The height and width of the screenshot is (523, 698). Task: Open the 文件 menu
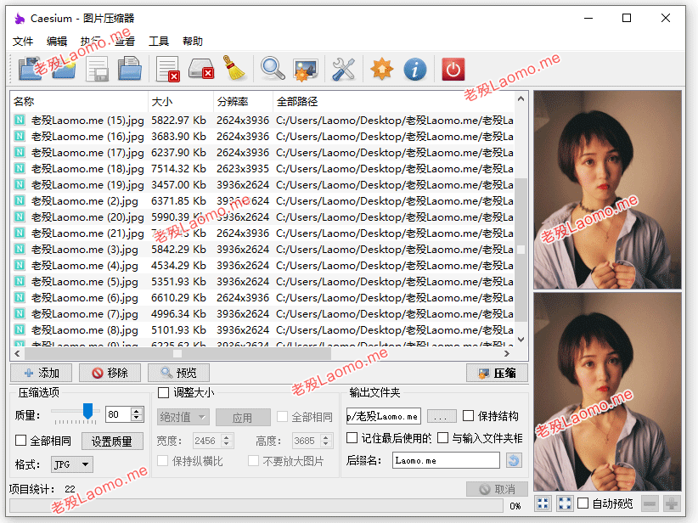tap(23, 42)
